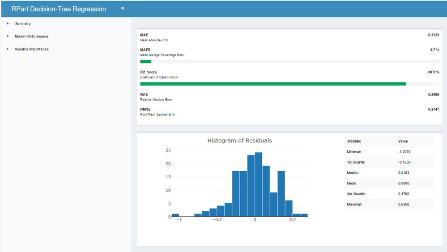
Task: Expand the Model Performance arrow
Action: (x=8, y=37)
